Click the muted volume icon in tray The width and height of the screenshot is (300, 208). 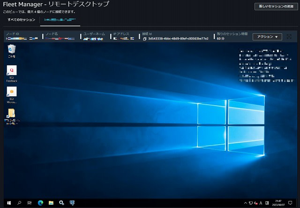255,203
